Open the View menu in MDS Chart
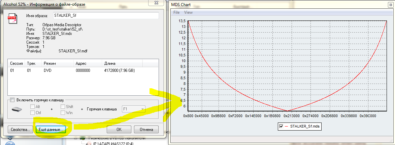The image size is (395, 145). pos(189,12)
